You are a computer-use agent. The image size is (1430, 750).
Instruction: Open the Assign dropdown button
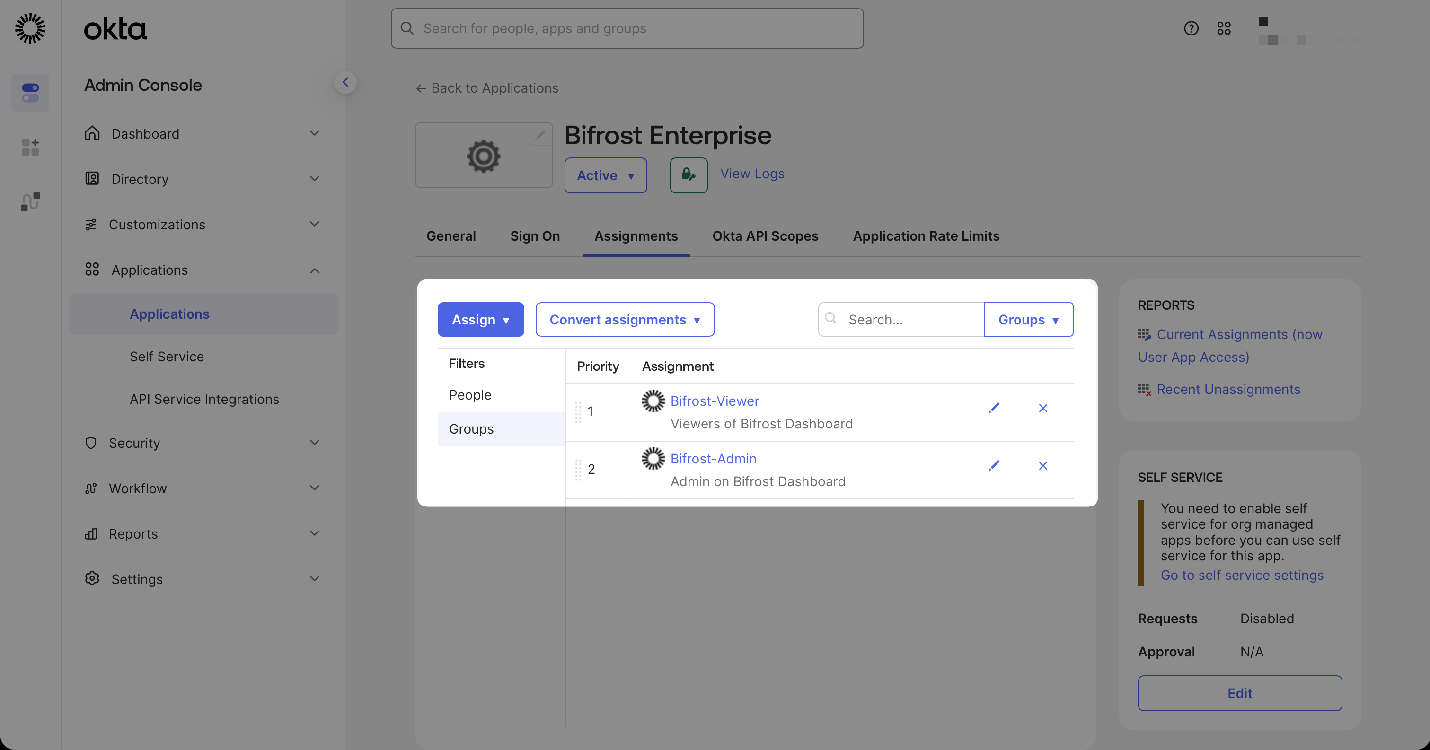pos(480,320)
